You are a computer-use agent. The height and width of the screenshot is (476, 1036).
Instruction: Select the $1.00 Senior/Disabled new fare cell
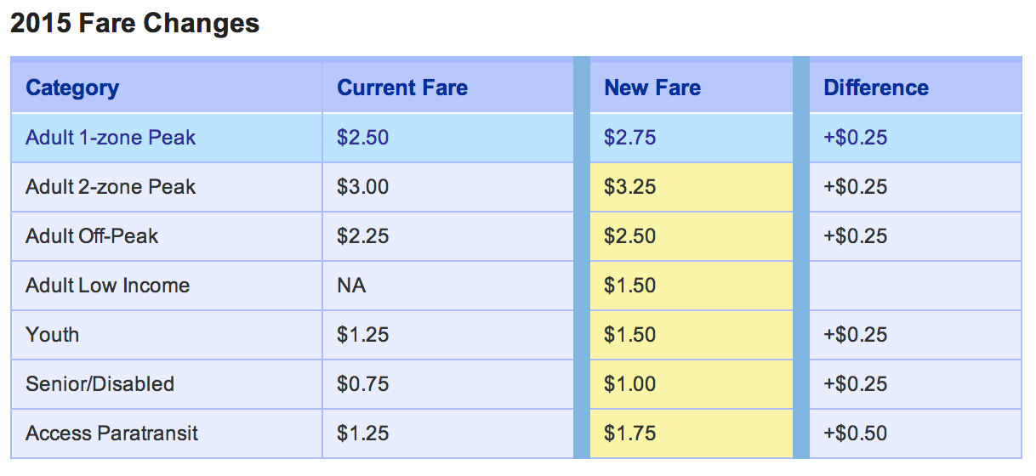point(692,384)
